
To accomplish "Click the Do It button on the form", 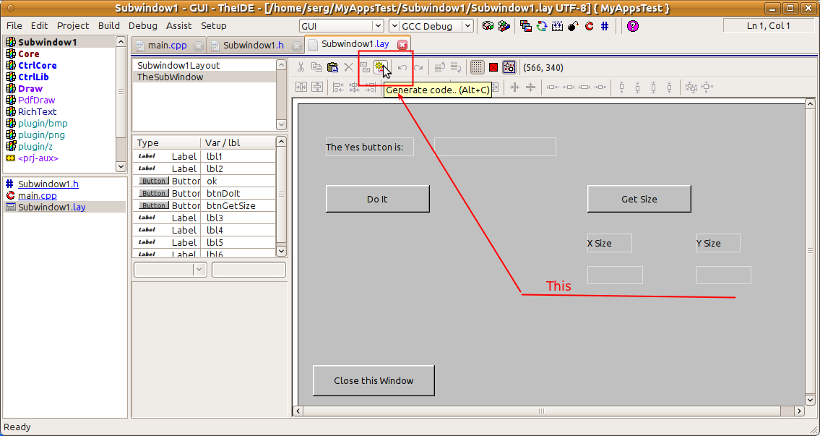I will click(377, 199).
